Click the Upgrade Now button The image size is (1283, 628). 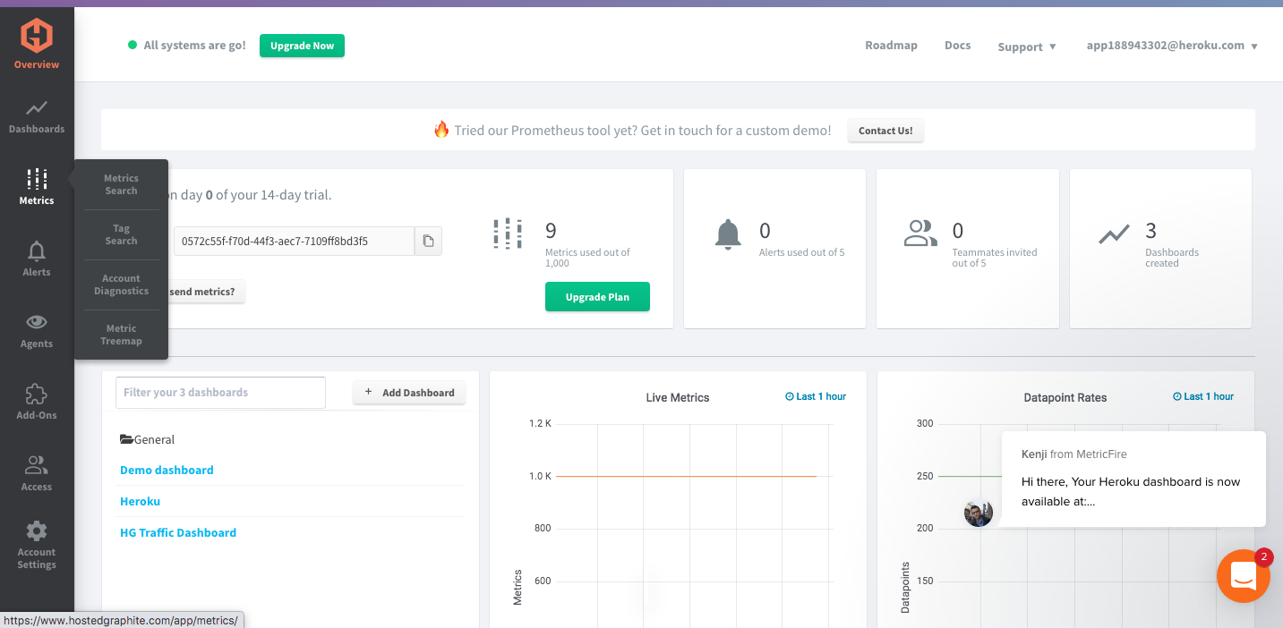click(x=302, y=46)
